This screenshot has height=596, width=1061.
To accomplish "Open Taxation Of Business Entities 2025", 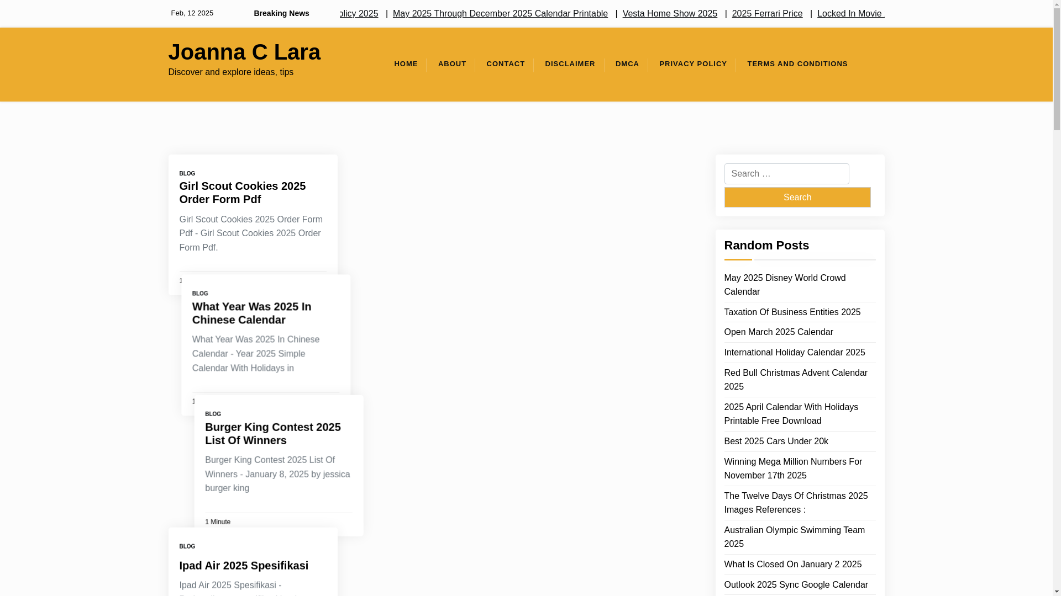I will (792, 312).
